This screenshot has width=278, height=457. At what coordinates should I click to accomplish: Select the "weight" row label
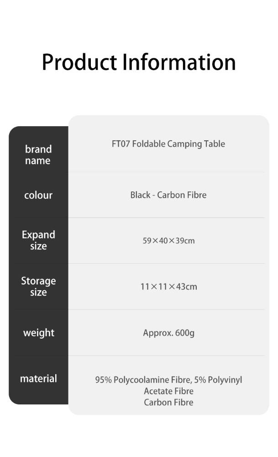(38, 333)
